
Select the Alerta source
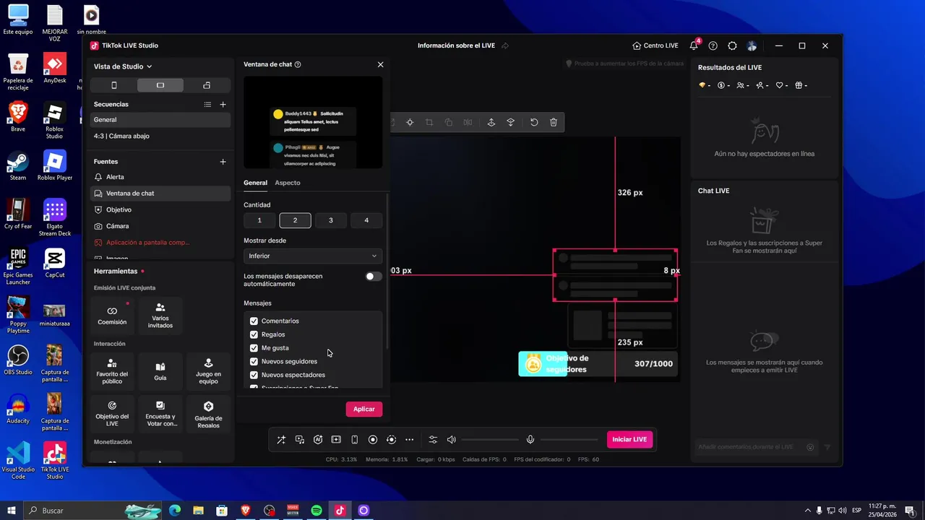click(x=160, y=177)
